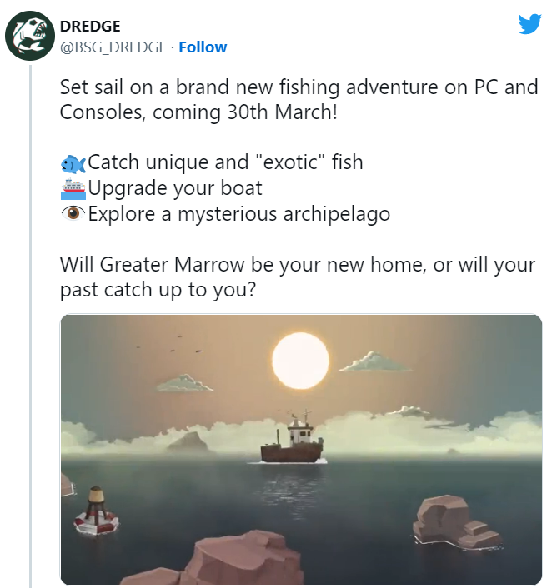Click the DREDGE display name
552x588 pixels.
[89, 27]
